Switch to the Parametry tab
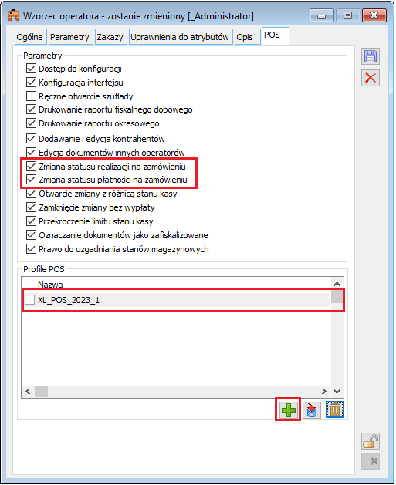 pos(70,37)
